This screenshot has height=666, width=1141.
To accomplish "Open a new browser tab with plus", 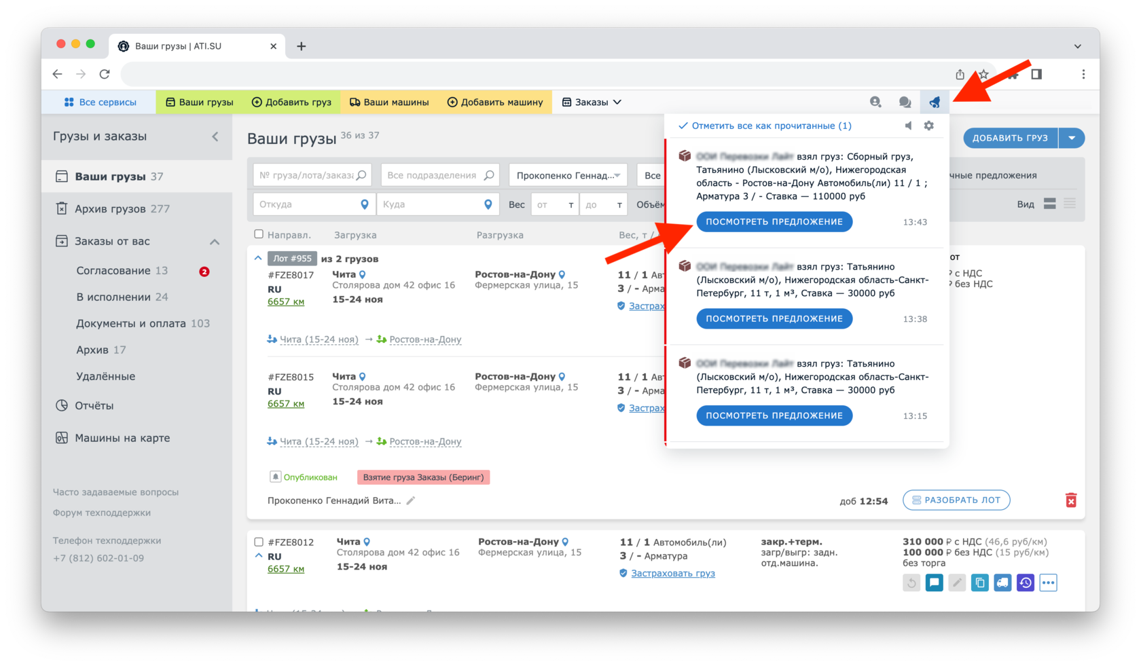I will tap(302, 46).
